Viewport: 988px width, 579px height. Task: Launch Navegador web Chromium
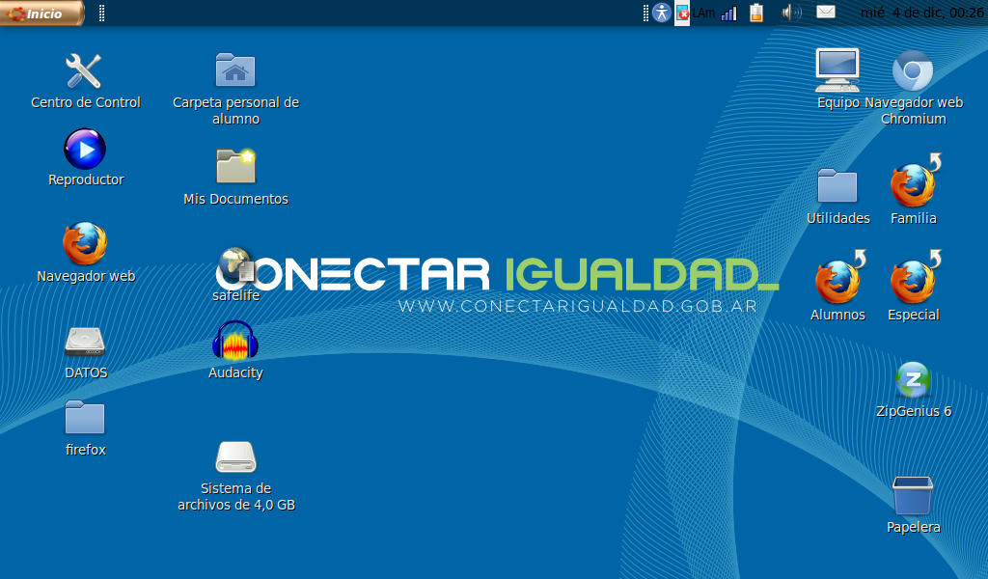point(913,70)
